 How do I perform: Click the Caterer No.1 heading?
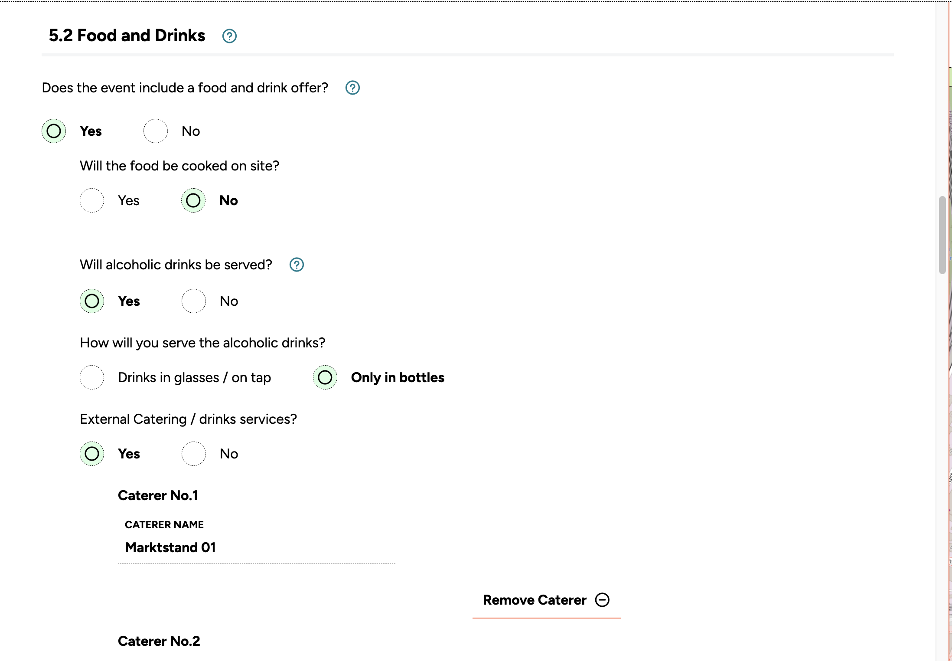tap(158, 495)
